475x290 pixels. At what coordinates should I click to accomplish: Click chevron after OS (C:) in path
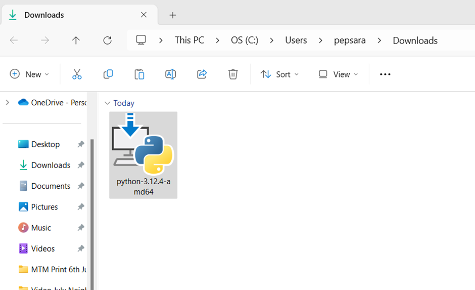[x=272, y=40]
